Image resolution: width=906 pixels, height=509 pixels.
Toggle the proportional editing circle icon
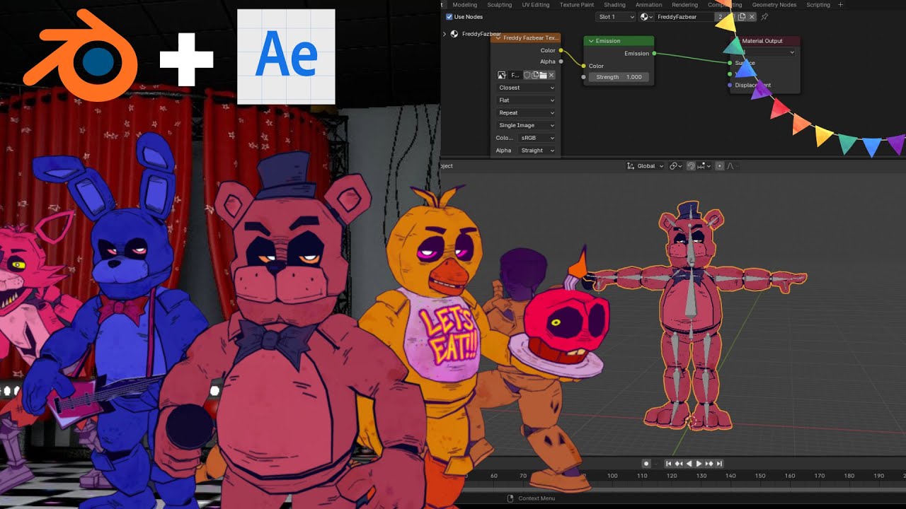coord(720,166)
